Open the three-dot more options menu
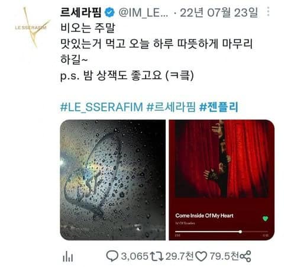284x267 pixels. 268,12
